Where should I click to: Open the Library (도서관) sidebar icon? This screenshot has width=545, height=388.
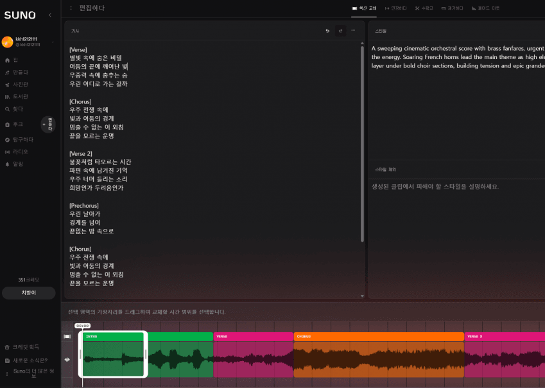(7, 97)
